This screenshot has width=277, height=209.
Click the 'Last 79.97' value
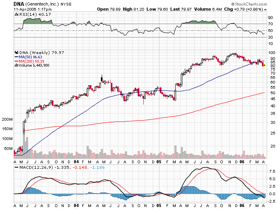click(x=181, y=9)
